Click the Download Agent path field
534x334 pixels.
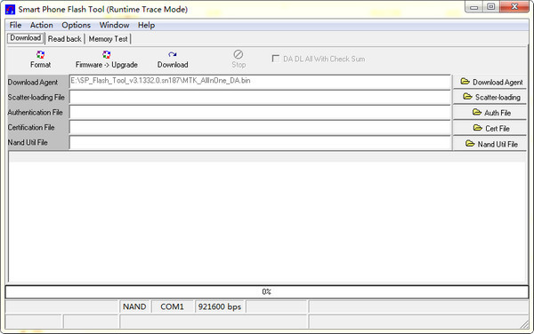(260, 82)
